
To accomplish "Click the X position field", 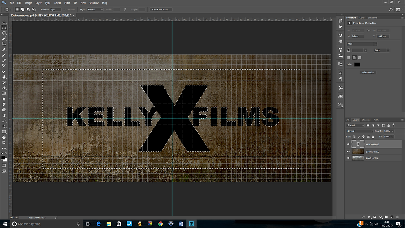I will point(357,36).
